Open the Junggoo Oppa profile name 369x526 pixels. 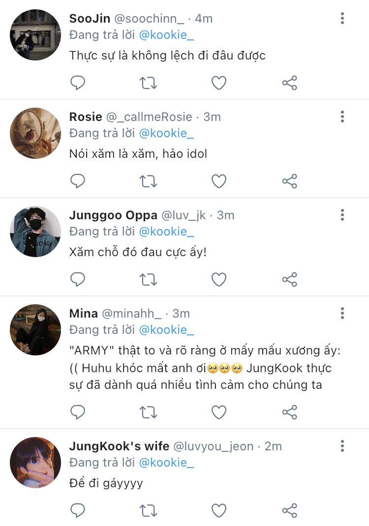coord(113,215)
